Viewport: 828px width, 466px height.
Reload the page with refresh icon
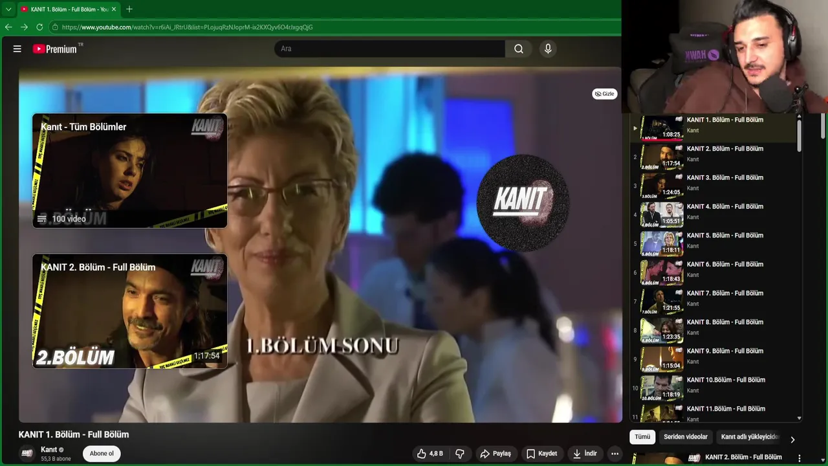[x=39, y=27]
